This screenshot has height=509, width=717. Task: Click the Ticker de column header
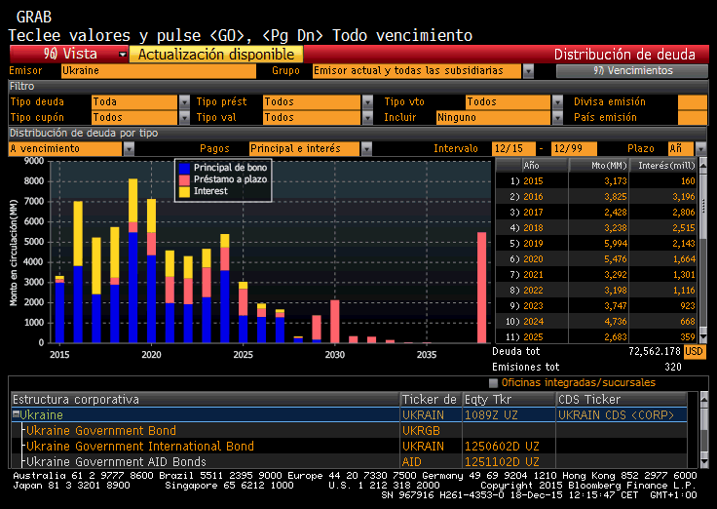[431, 400]
